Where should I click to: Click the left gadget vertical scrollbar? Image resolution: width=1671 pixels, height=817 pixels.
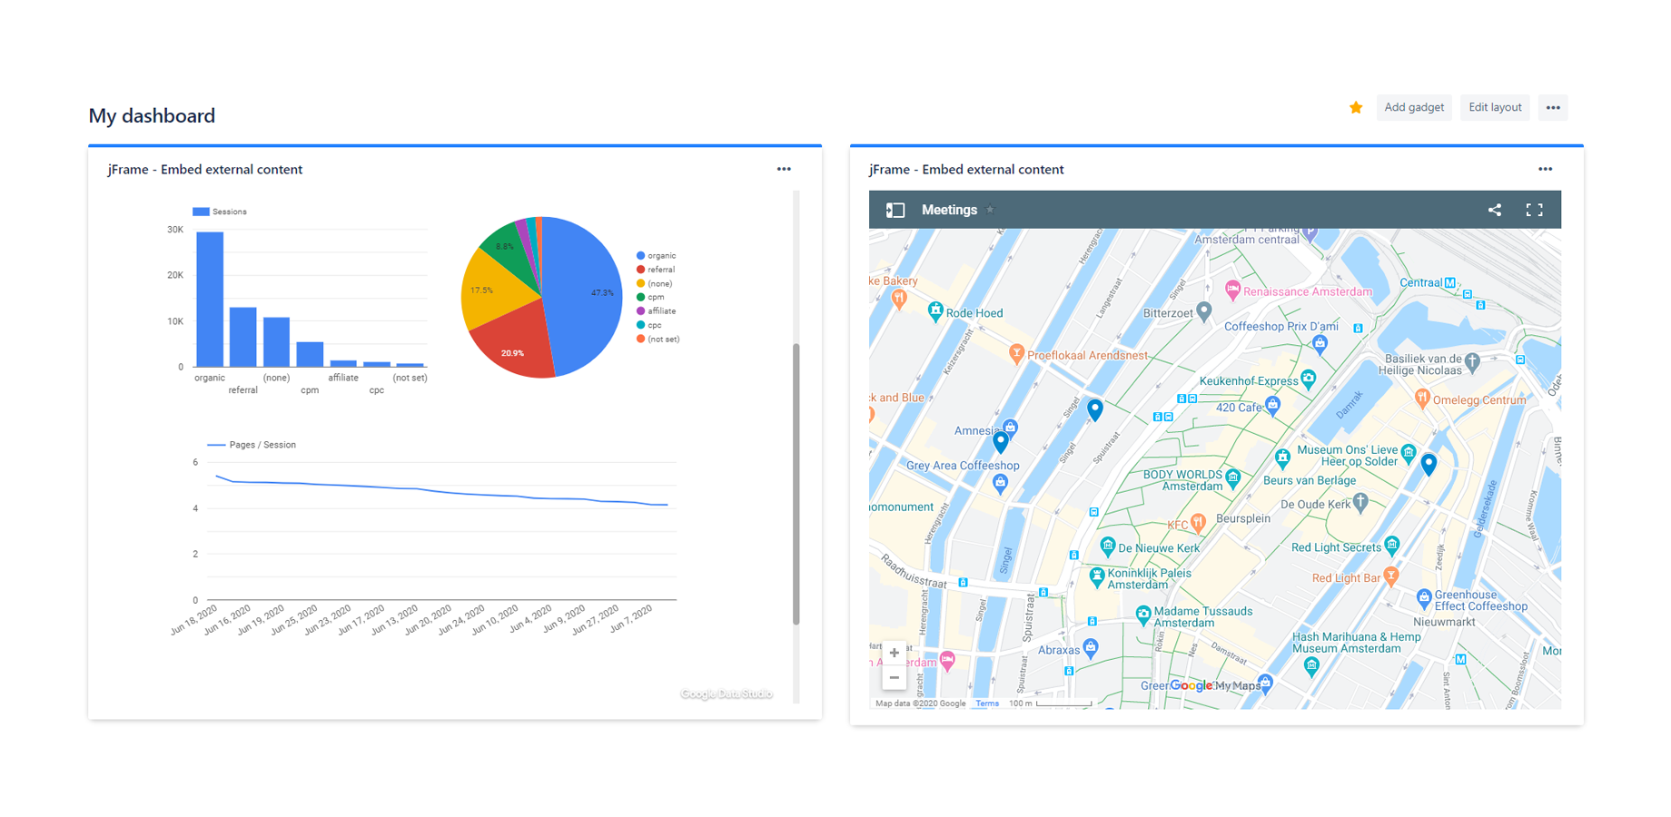(x=796, y=484)
